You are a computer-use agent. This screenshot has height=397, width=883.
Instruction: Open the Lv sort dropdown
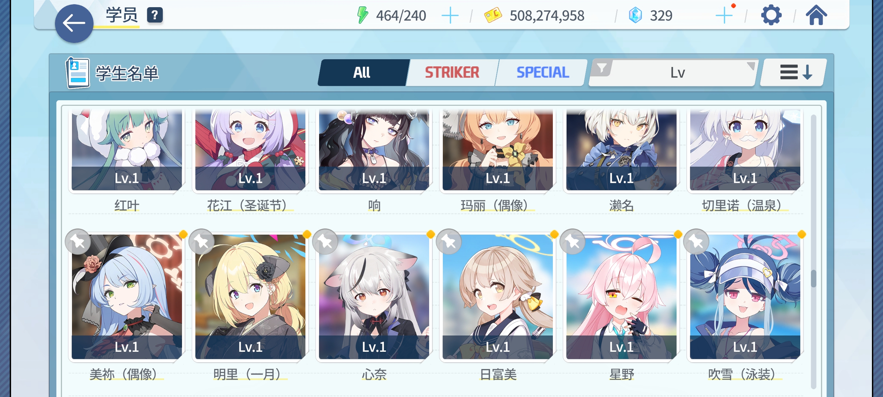[677, 73]
